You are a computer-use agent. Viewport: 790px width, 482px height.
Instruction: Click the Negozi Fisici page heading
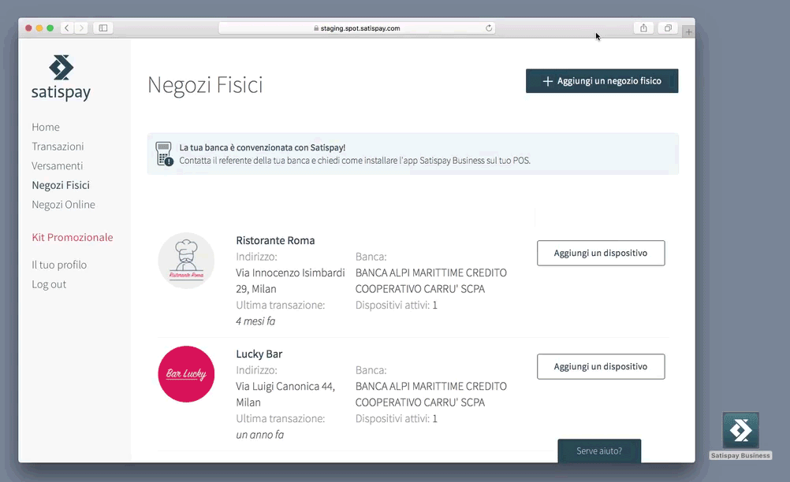(x=205, y=85)
